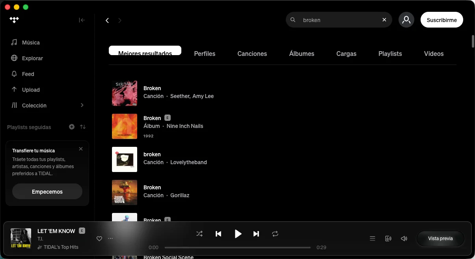475x259 pixels.
Task: Open the play queue icon in player bar
Action: click(x=372, y=238)
